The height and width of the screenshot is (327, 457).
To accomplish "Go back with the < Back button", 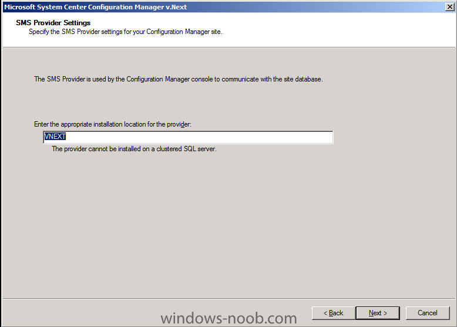I will pyautogui.click(x=334, y=313).
